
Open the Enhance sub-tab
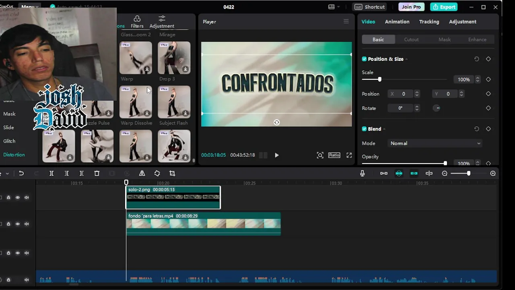click(477, 39)
